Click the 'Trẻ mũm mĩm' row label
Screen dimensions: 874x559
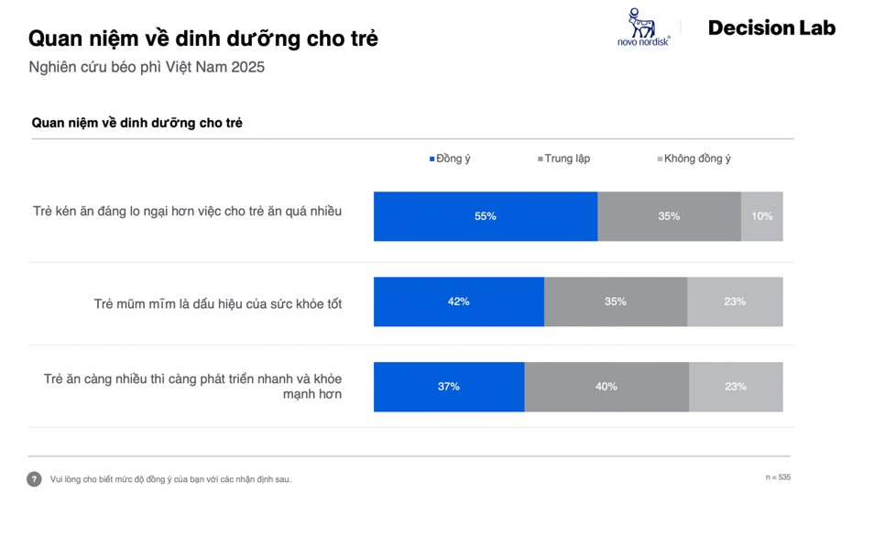[218, 303]
